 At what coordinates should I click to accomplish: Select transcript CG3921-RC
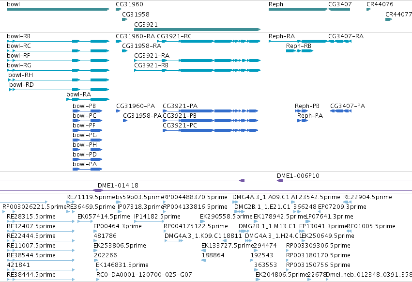click(209, 41)
